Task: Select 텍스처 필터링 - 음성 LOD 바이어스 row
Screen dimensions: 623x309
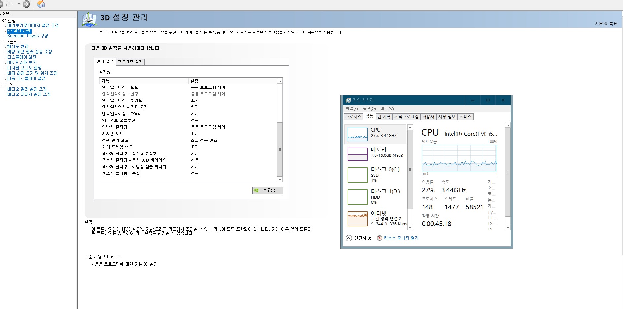Action: coord(188,160)
